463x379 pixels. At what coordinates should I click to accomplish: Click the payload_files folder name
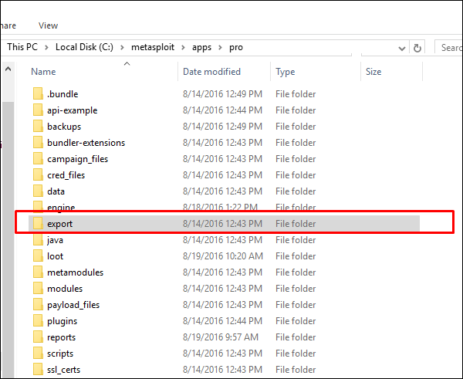(73, 305)
